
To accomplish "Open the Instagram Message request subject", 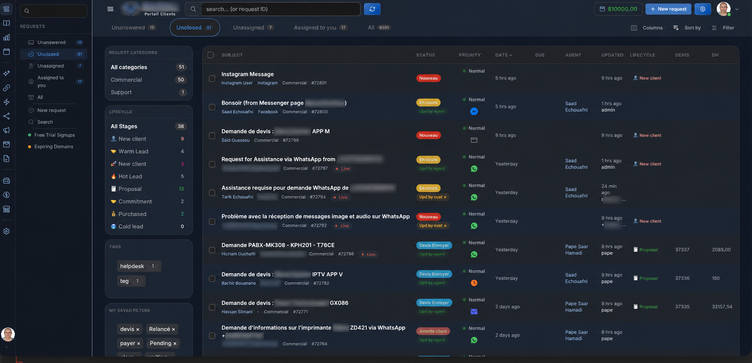I will [247, 74].
